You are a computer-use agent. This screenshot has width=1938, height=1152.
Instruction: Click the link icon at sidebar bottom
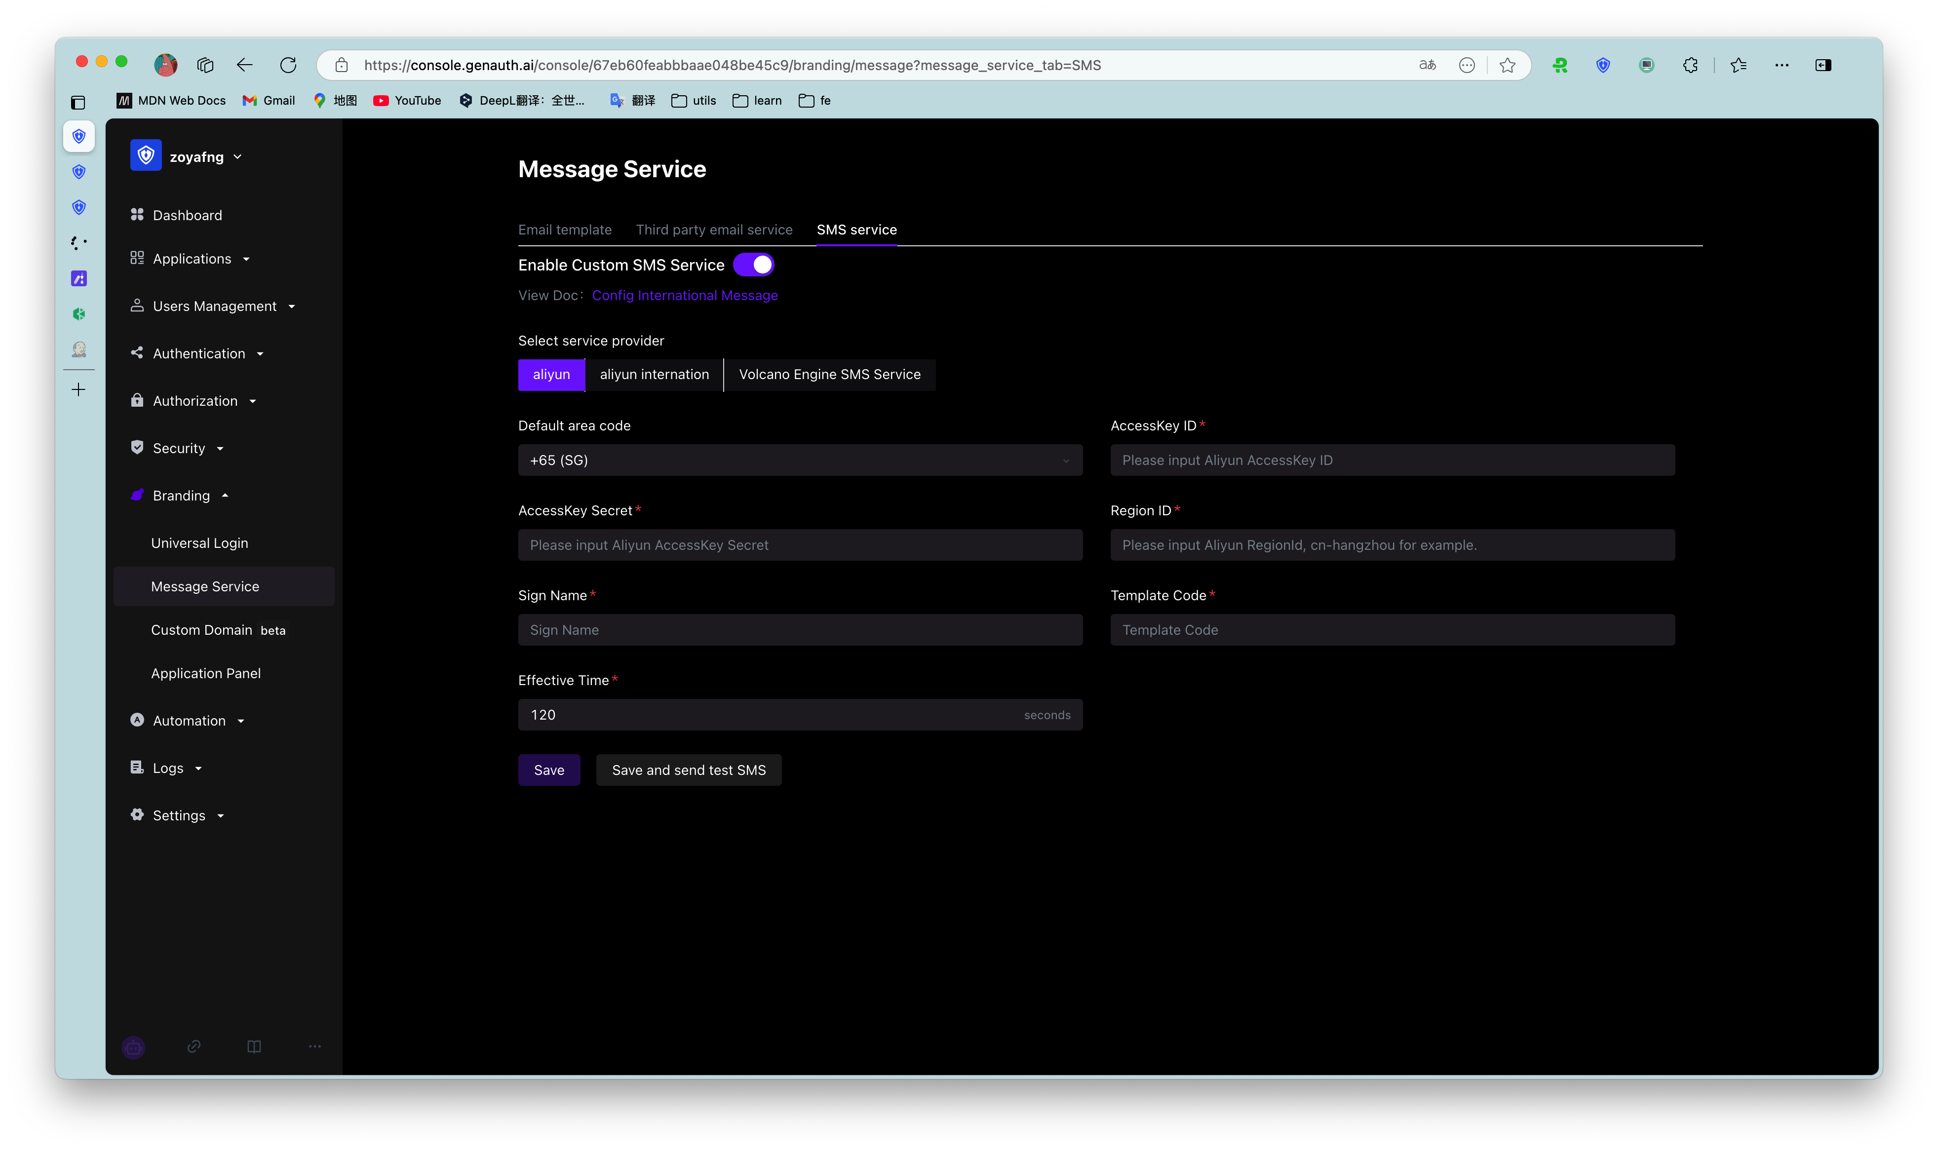tap(194, 1046)
